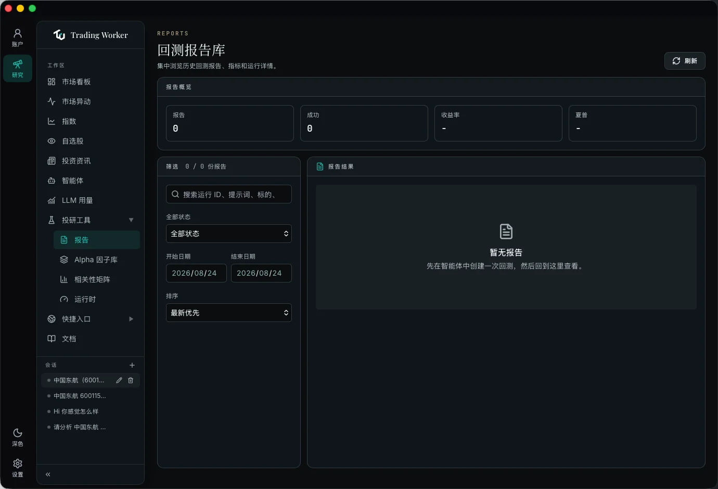The height and width of the screenshot is (489, 718).
Task: Click the 收益率 stat card
Action: [498, 123]
